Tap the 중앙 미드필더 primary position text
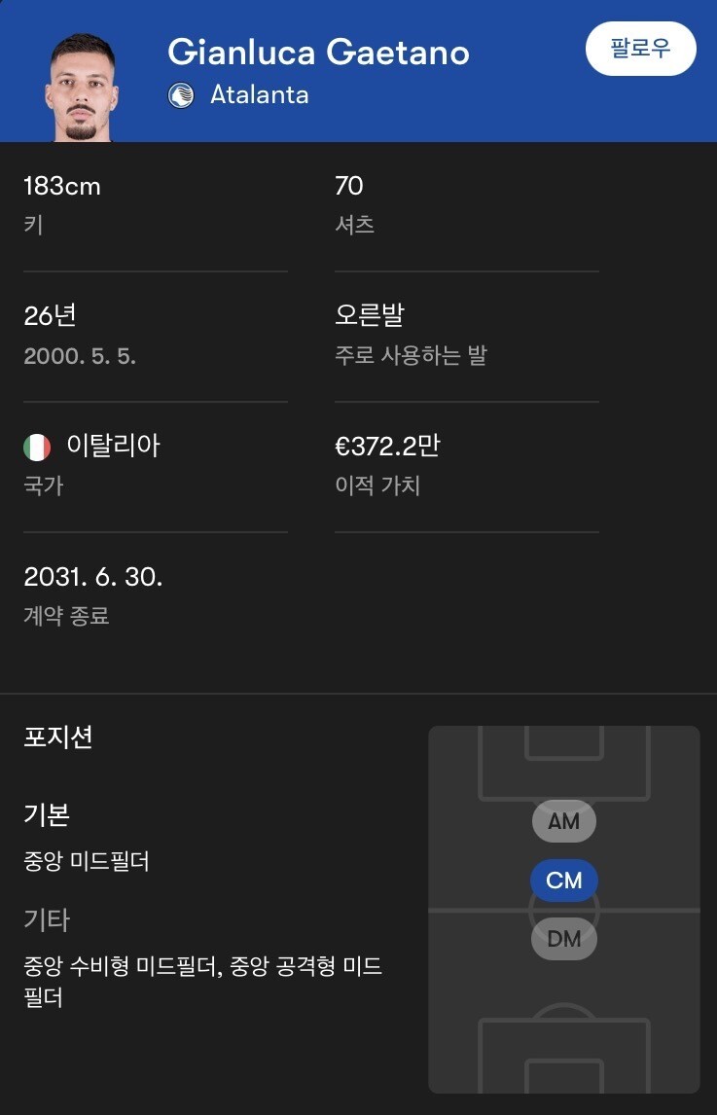717x1115 pixels. tap(86, 862)
